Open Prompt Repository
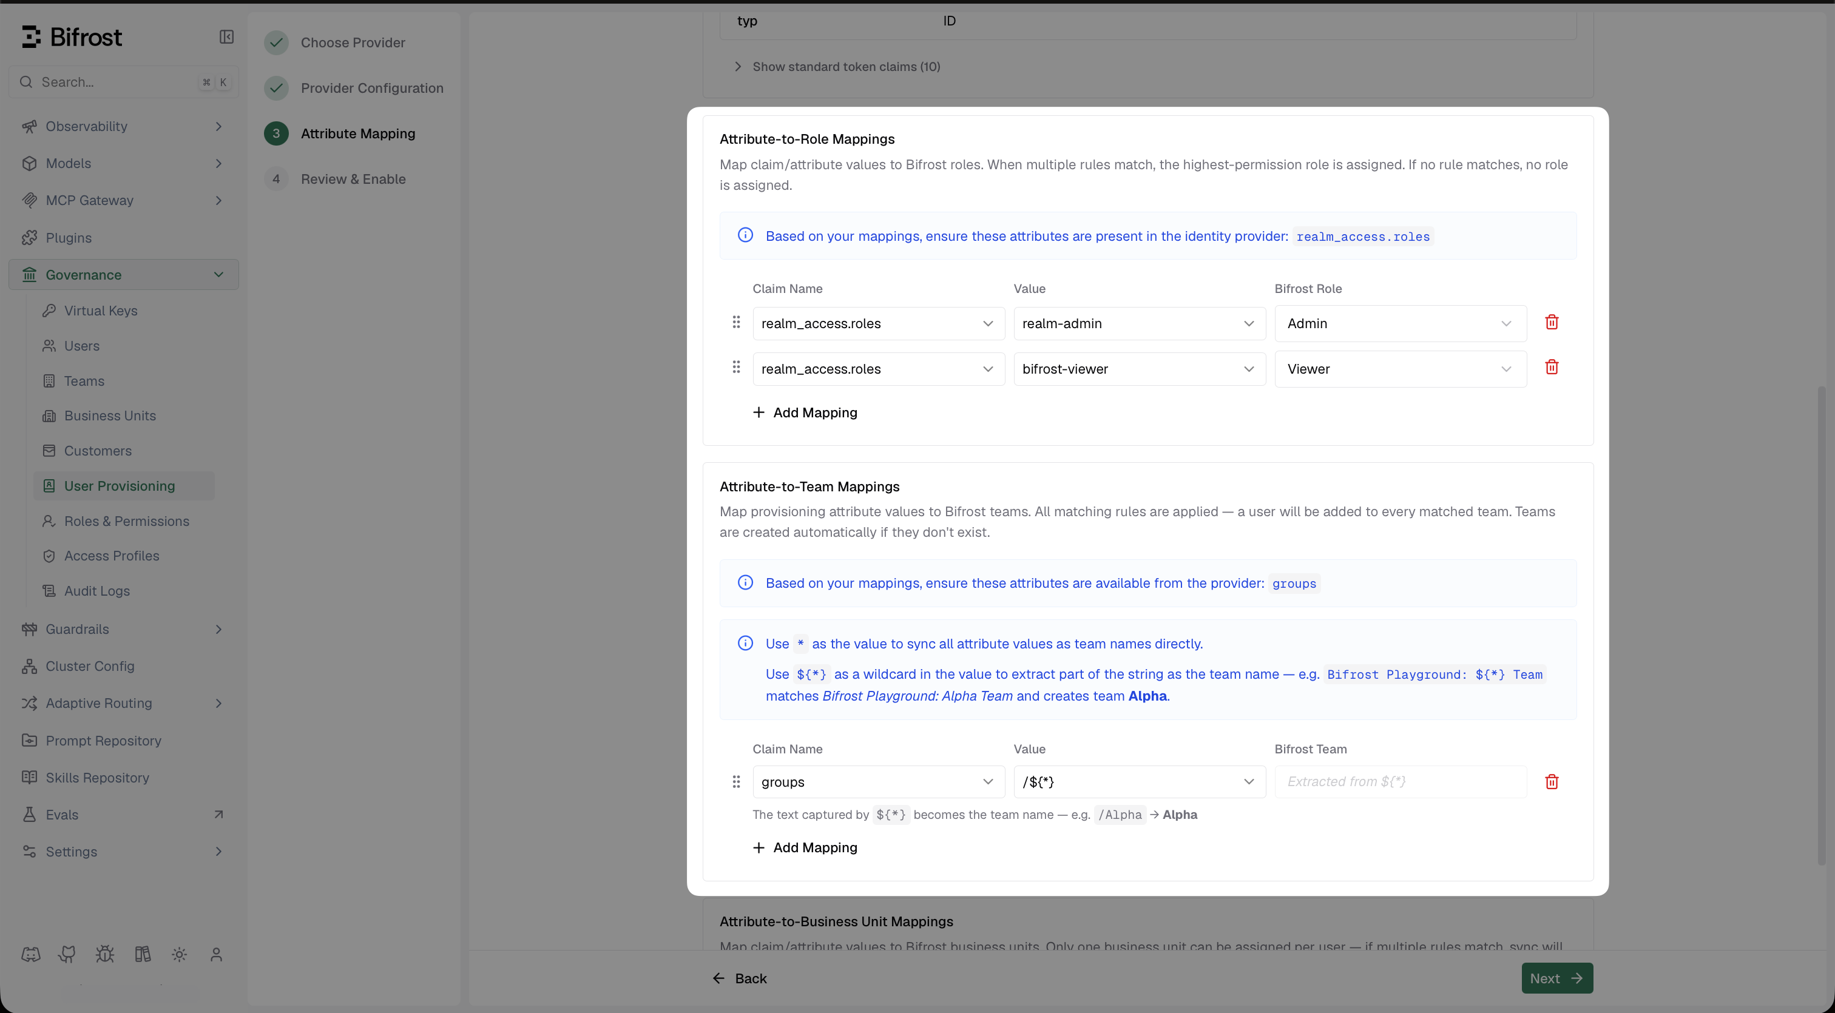 (x=103, y=741)
